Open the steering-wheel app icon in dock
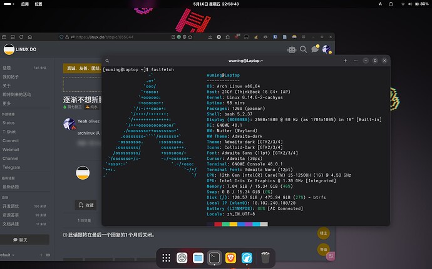Viewport: 432px width, 269px height. [182, 258]
